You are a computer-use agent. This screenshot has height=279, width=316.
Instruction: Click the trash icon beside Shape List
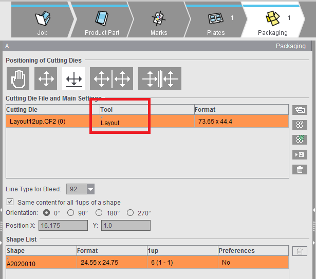click(300, 251)
